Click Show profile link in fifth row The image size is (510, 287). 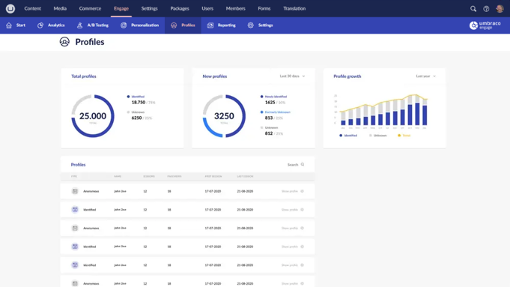pos(290,265)
